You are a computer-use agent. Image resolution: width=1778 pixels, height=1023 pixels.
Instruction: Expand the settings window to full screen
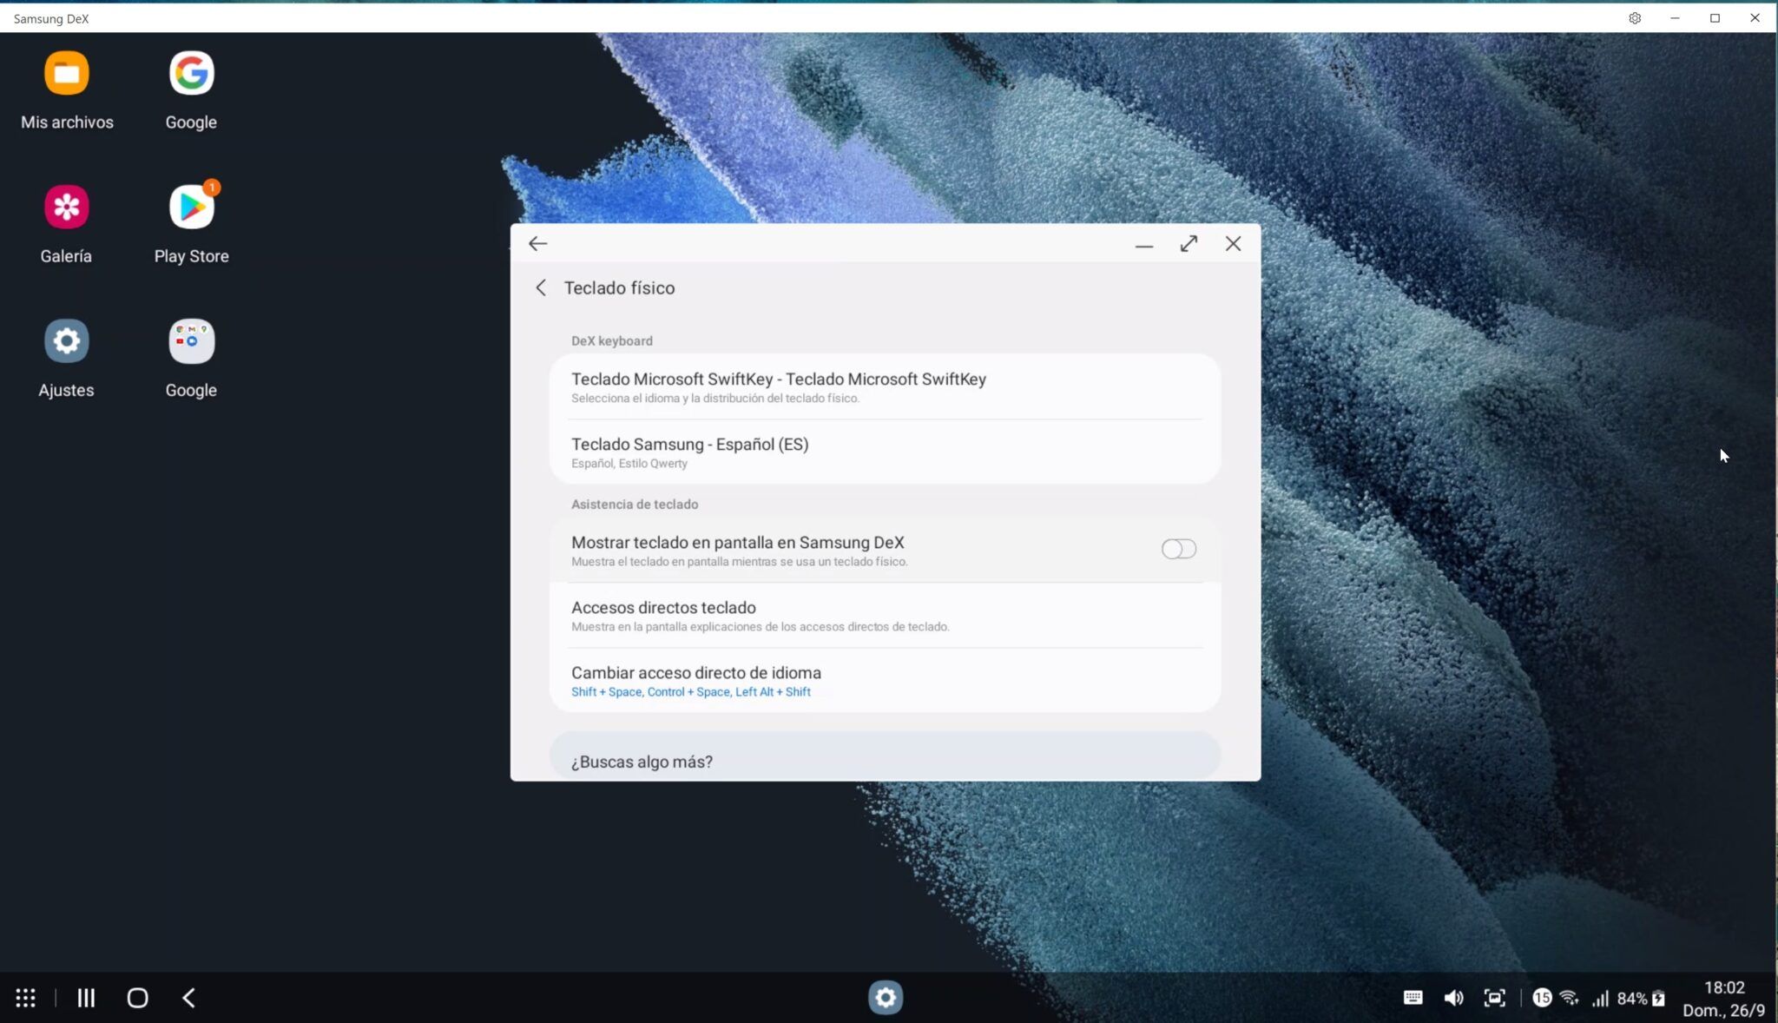point(1189,244)
